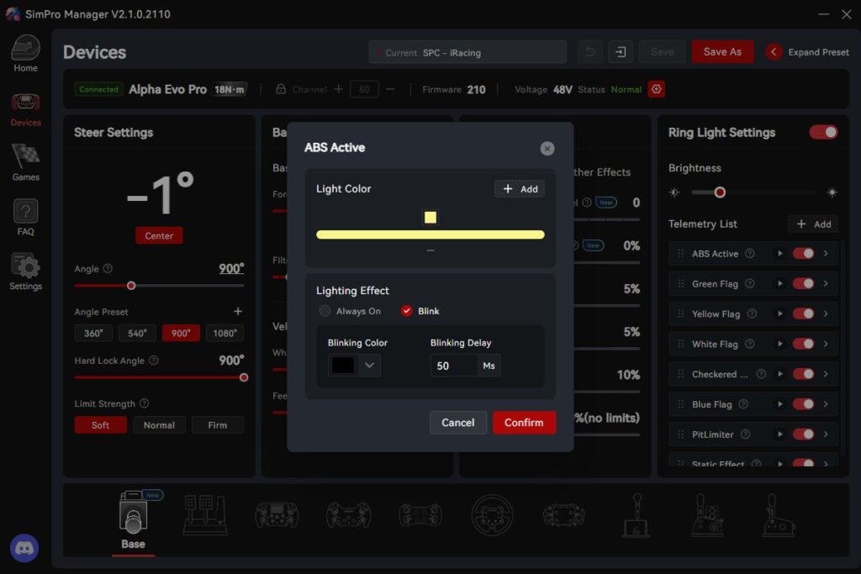Go to the Games tab in sidebar
The image size is (861, 574).
tap(25, 162)
